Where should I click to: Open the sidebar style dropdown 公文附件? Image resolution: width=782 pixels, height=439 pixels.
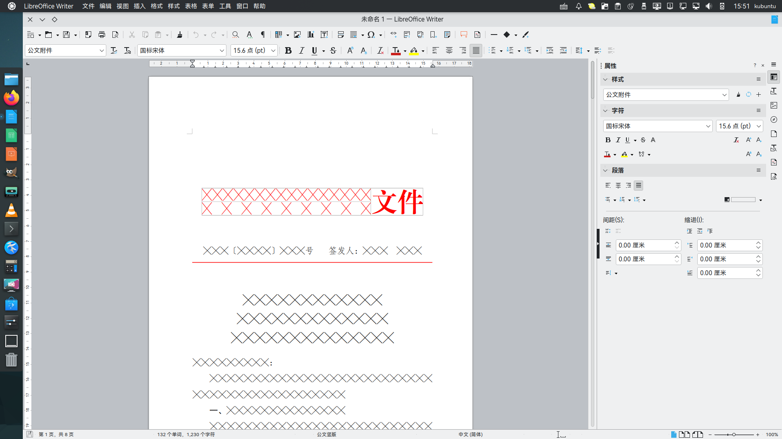(724, 95)
